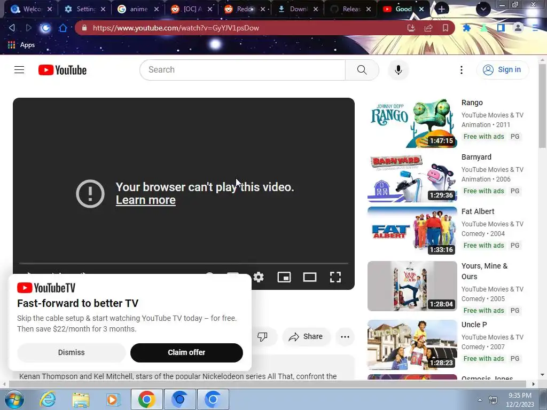Go to the browser home page
This screenshot has width=547, height=410.
point(63,28)
